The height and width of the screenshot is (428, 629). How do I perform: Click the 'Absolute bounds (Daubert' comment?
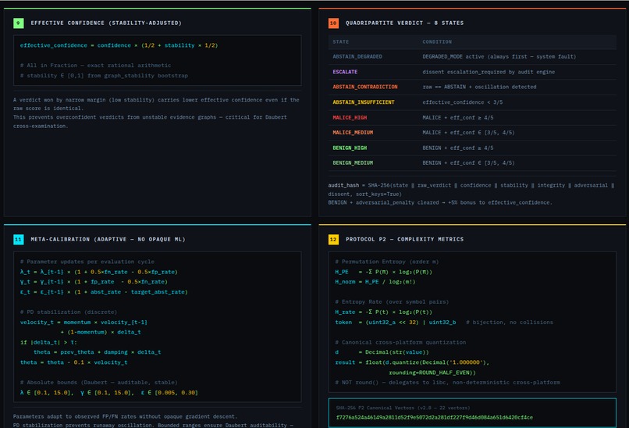pyautogui.click(x=98, y=383)
